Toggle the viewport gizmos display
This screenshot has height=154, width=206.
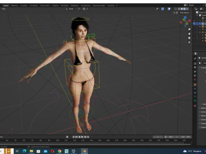(163, 9)
